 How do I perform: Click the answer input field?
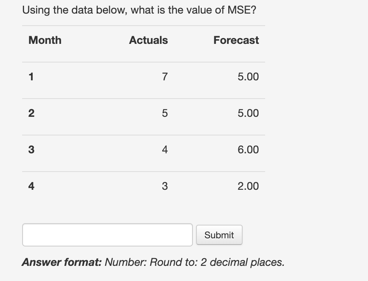[107, 234]
